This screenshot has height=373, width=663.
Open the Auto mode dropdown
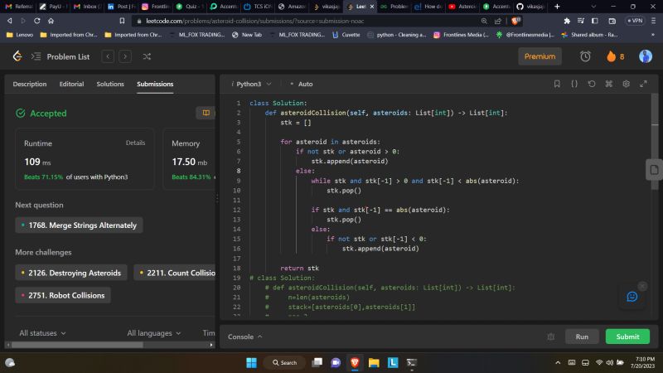coord(302,84)
